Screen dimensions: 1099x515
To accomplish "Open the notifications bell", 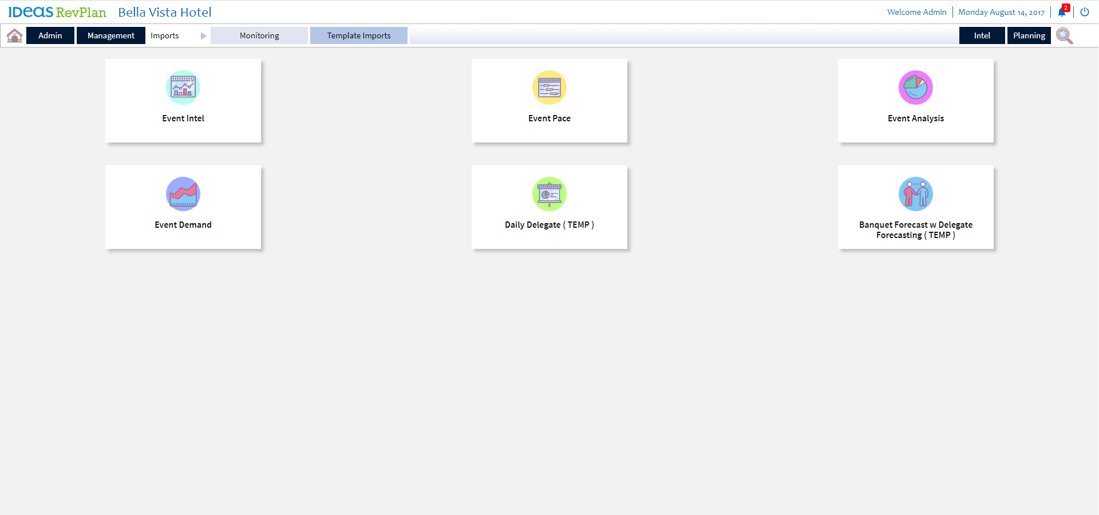I will tap(1061, 12).
